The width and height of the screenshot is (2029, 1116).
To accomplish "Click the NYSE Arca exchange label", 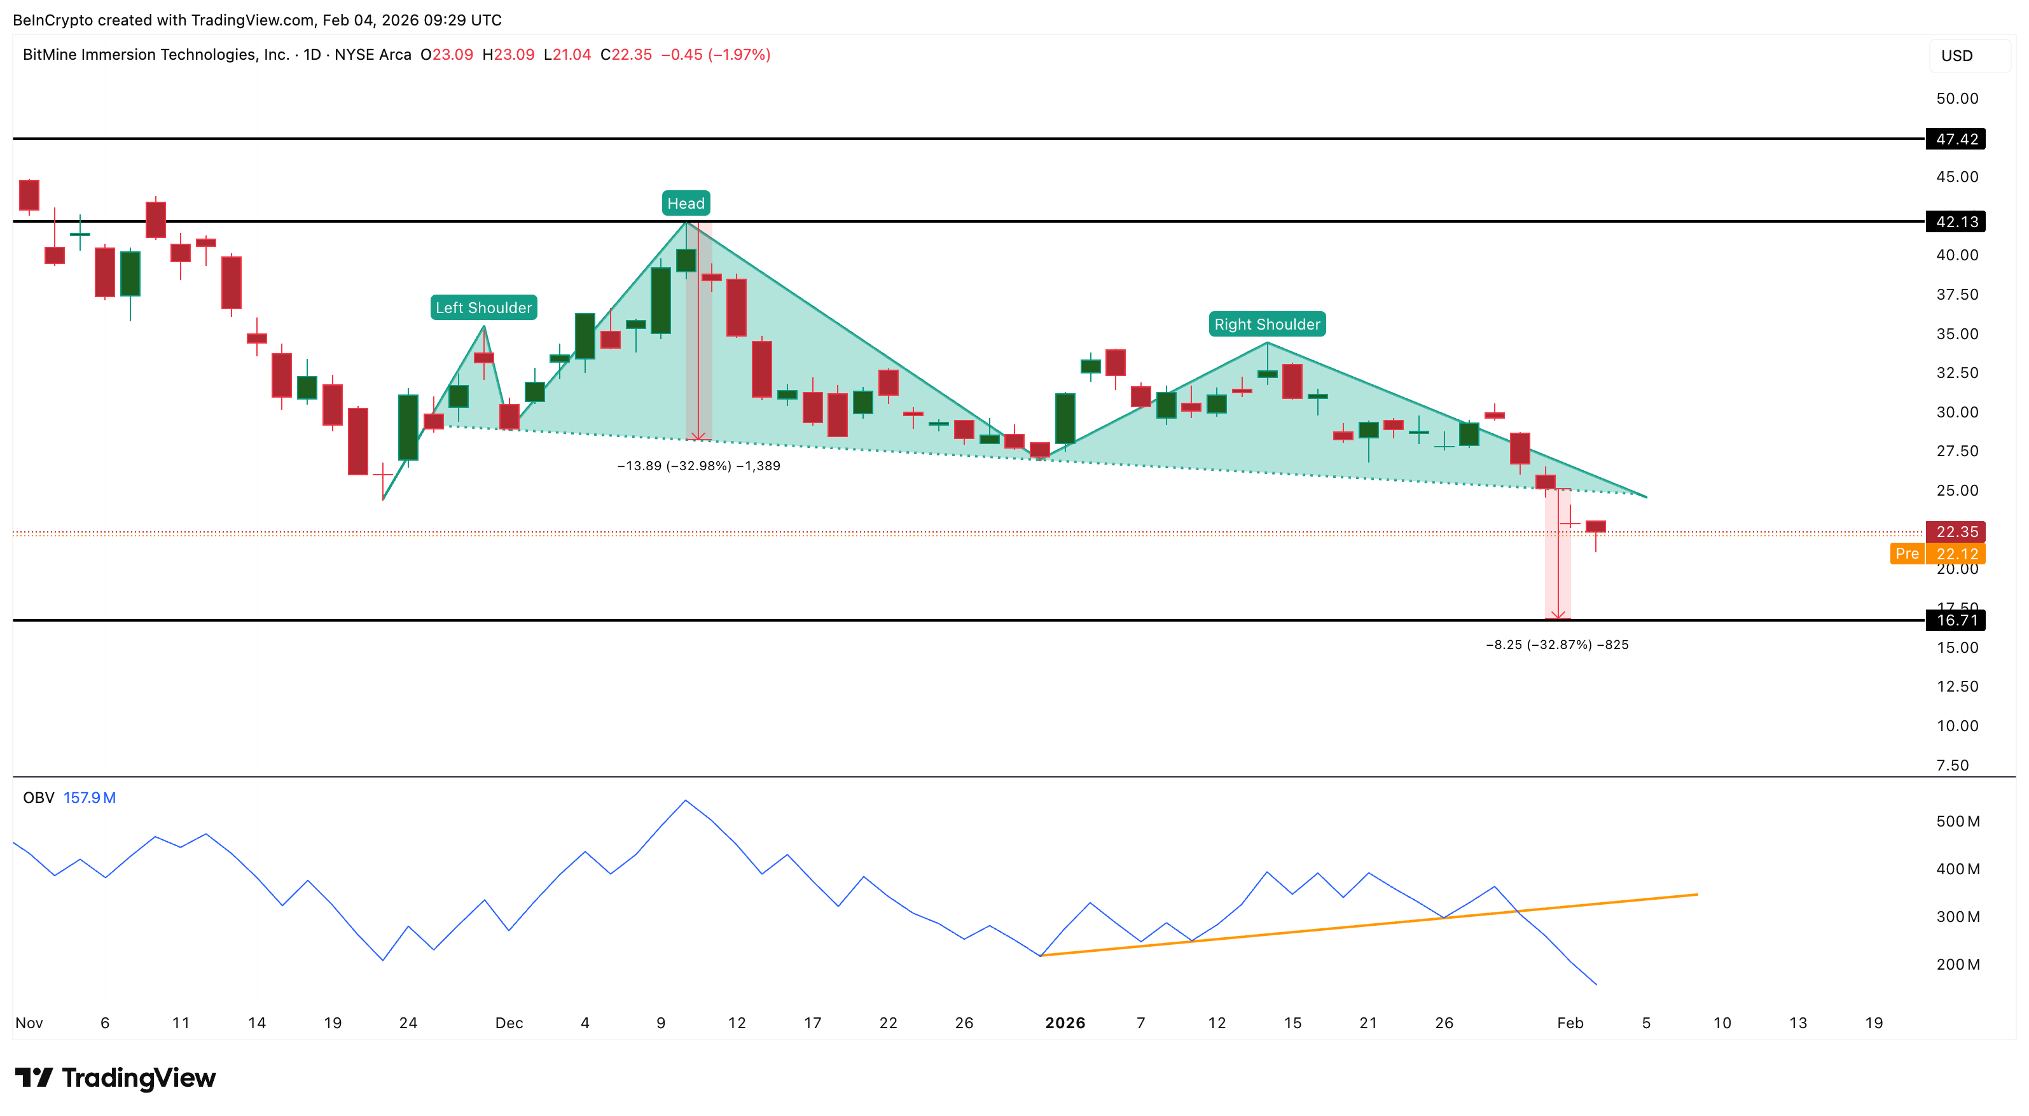I will tap(373, 54).
